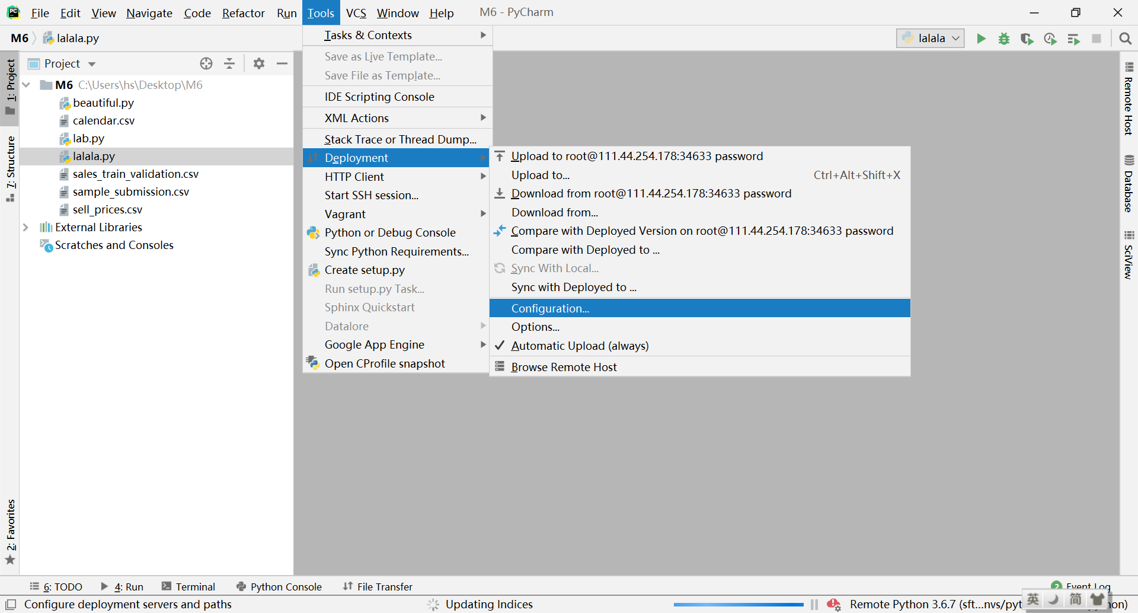
Task: Start debugging with the bug icon
Action: 1004,39
